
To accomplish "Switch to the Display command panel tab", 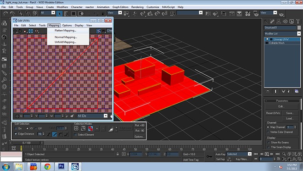I will coord(292,22).
